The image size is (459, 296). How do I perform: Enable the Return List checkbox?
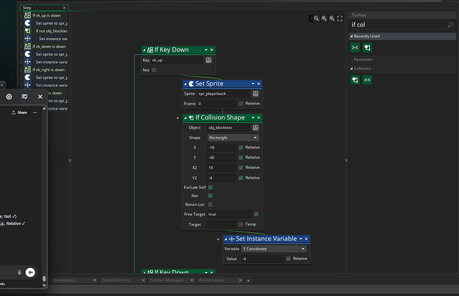point(210,204)
